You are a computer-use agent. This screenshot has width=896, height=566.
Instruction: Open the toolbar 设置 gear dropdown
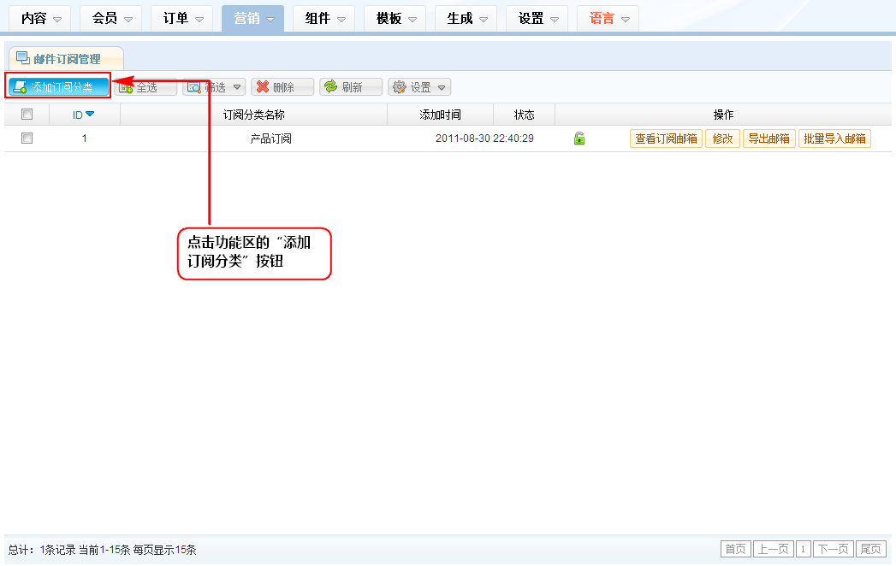(x=419, y=87)
